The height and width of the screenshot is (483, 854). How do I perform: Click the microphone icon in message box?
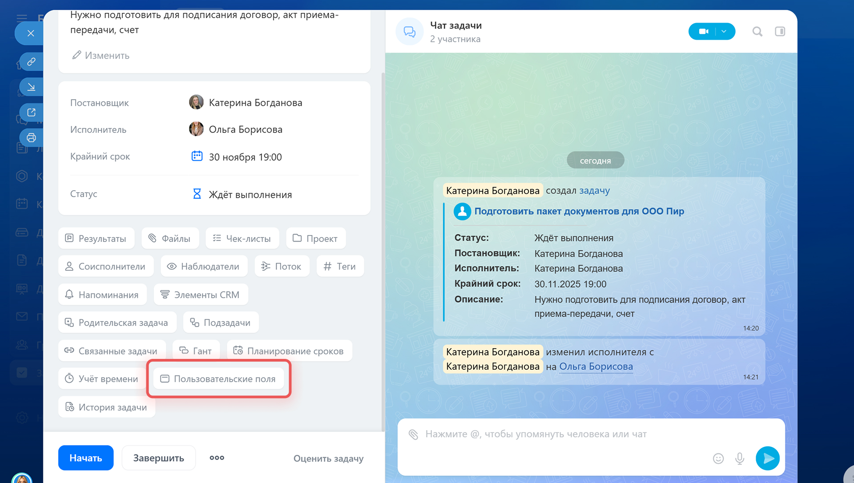[740, 458]
